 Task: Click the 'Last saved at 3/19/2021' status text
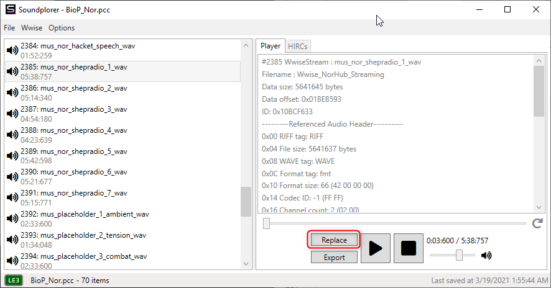tap(489, 281)
